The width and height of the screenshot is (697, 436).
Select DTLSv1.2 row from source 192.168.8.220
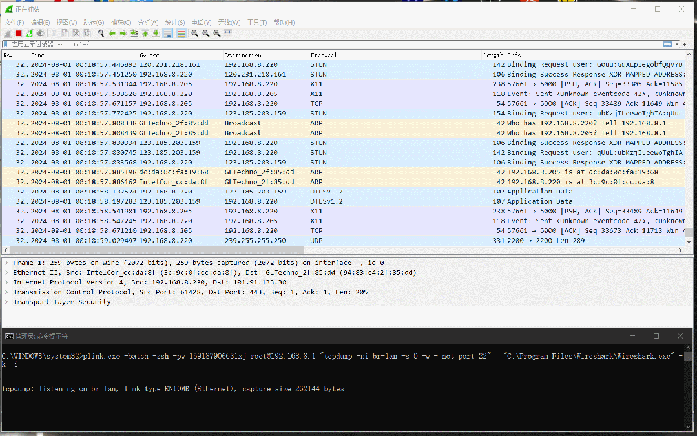point(343,192)
